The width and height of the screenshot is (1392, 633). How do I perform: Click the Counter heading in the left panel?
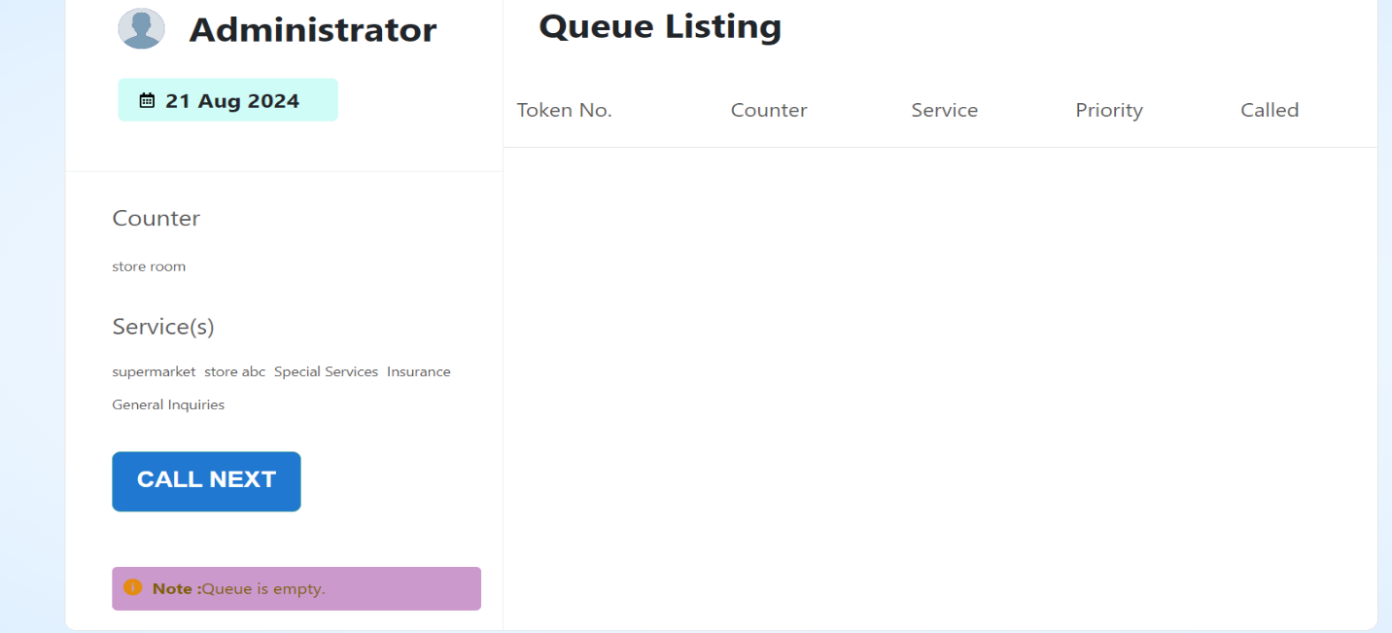pos(156,218)
